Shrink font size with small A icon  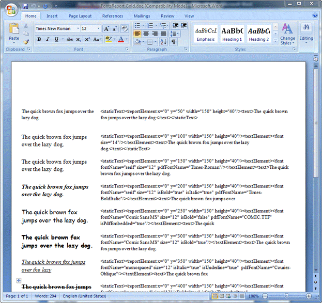pos(115,29)
